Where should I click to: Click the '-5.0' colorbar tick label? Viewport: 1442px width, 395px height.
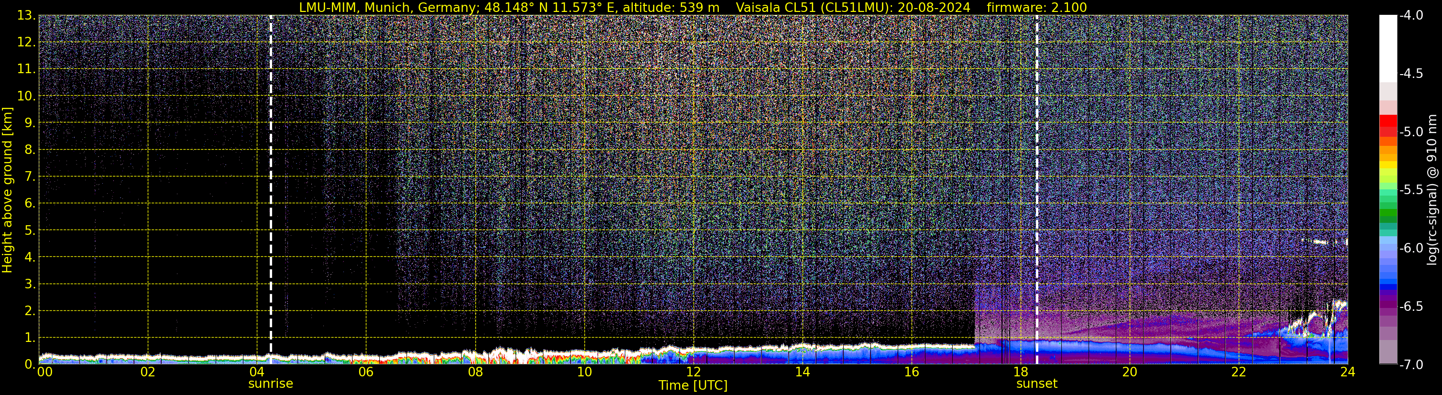pos(1410,132)
